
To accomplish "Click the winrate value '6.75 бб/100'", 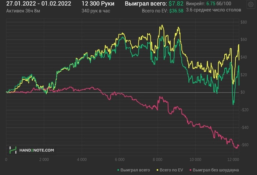I will [219, 3].
